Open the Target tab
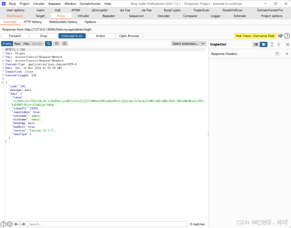The height and width of the screenshot is (228, 291). (40, 16)
